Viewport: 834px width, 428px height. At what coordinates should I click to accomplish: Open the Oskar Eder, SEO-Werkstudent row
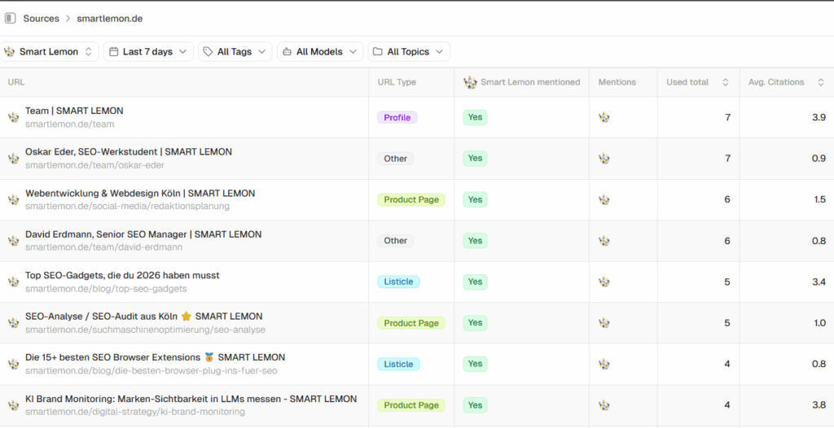pyautogui.click(x=417, y=159)
